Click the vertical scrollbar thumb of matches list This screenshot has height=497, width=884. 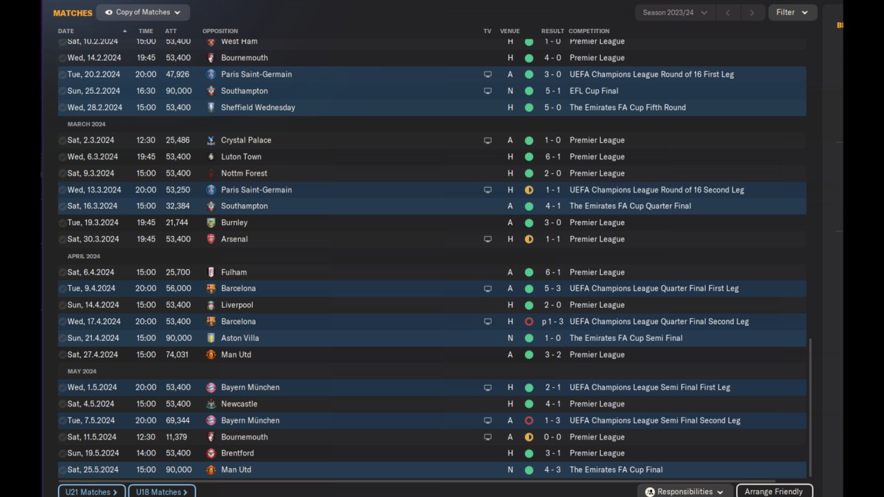[x=810, y=406]
